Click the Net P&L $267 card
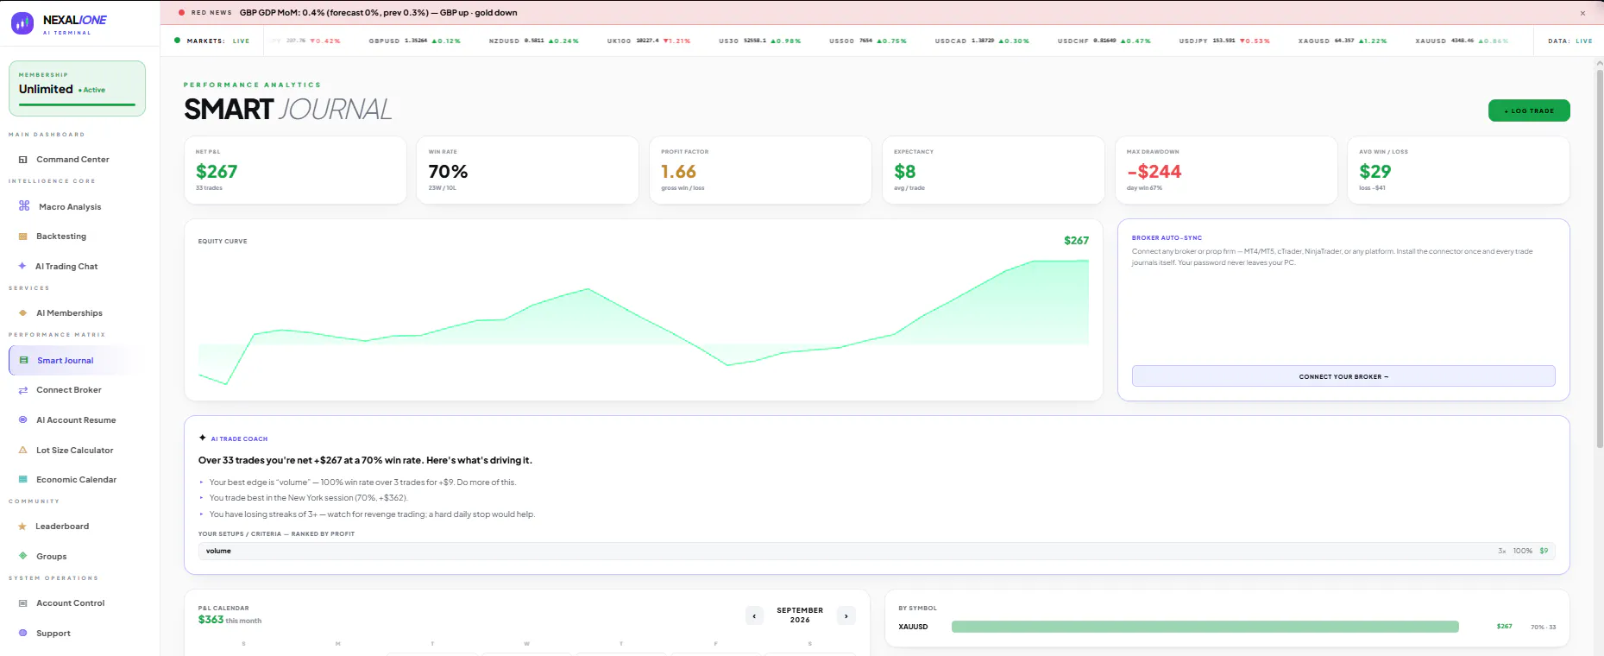This screenshot has height=656, width=1604. pos(295,170)
